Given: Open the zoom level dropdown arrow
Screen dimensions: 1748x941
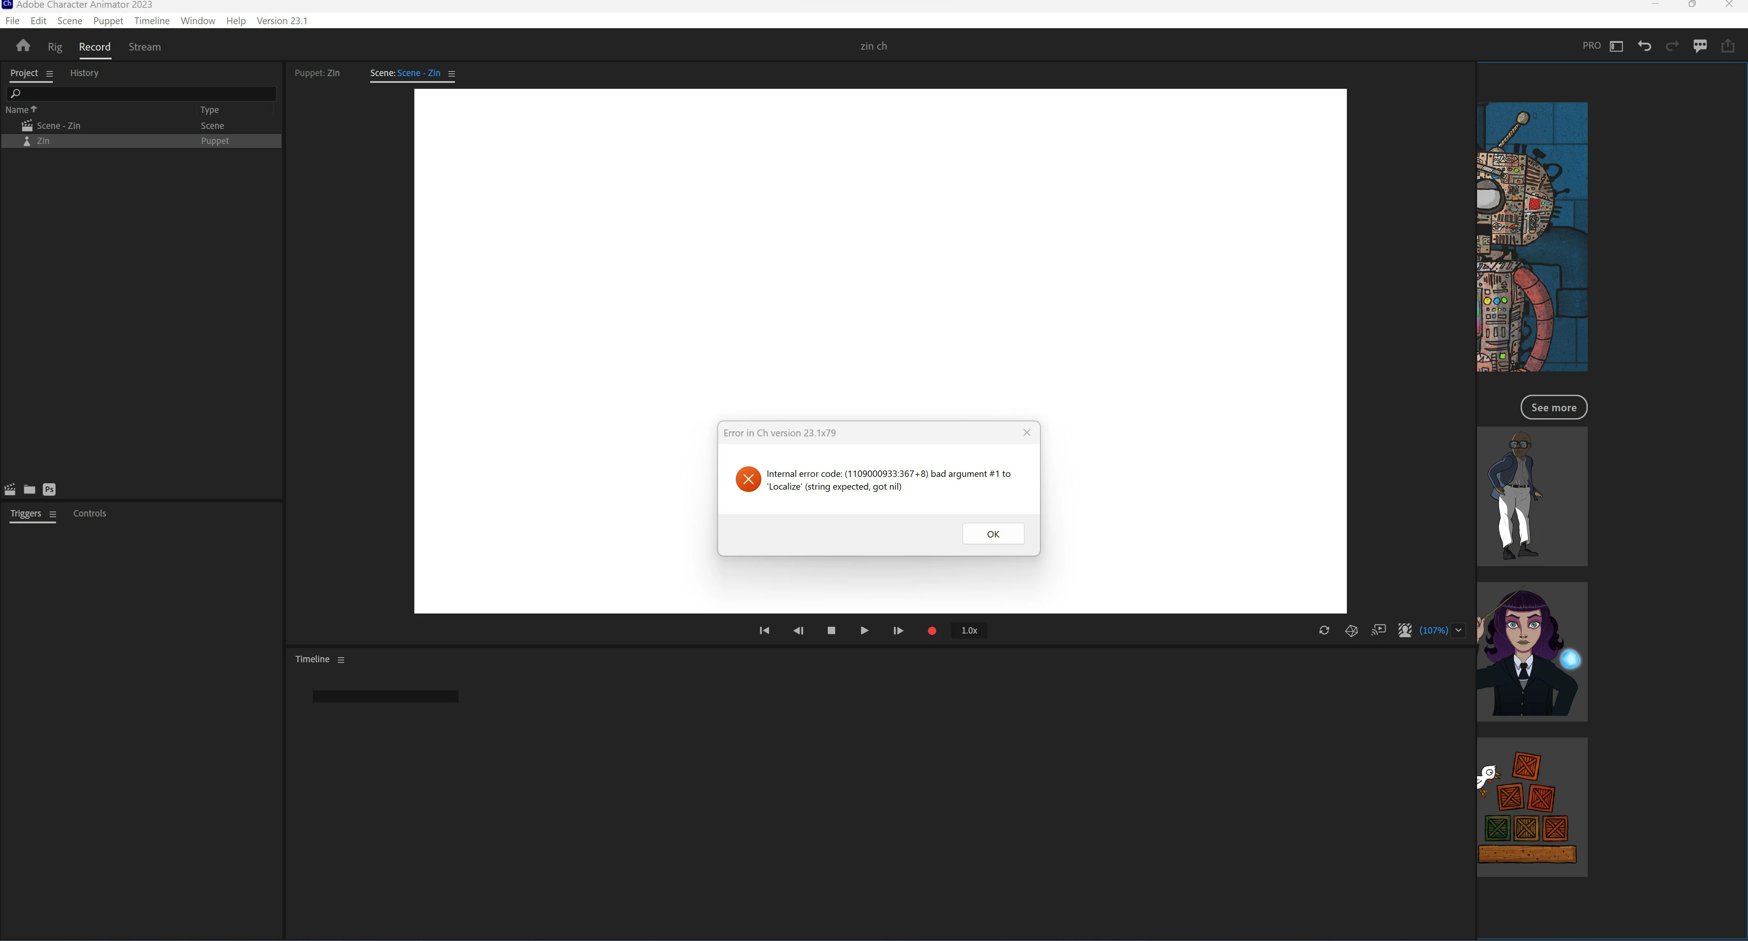Looking at the screenshot, I should pyautogui.click(x=1458, y=631).
